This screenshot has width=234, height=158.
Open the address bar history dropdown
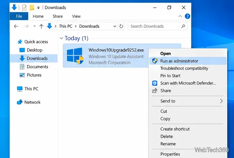tap(115, 26)
